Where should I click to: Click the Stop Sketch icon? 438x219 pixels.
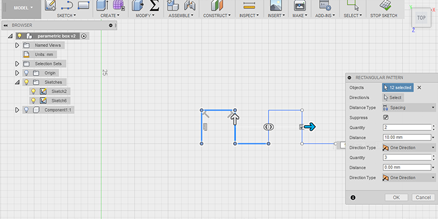[385, 5]
